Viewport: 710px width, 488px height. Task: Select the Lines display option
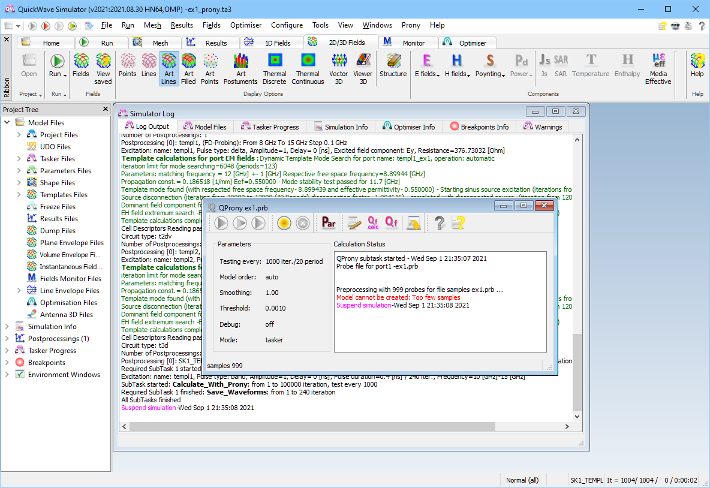149,65
